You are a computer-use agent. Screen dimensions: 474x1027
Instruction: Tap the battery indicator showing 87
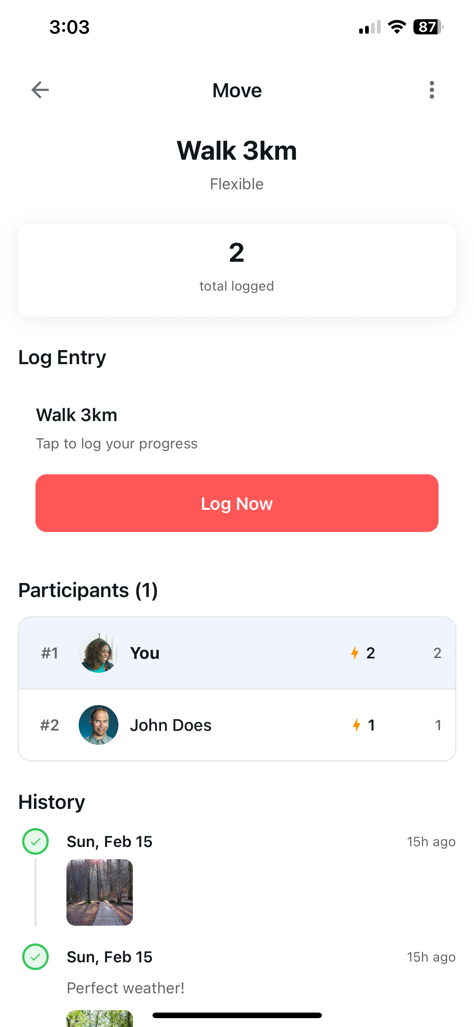coord(426,27)
